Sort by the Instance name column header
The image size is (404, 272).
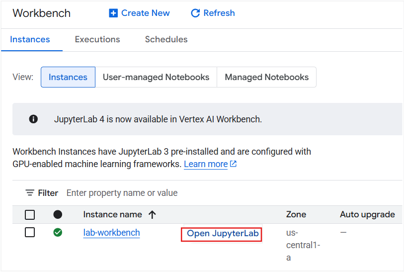[x=113, y=214]
